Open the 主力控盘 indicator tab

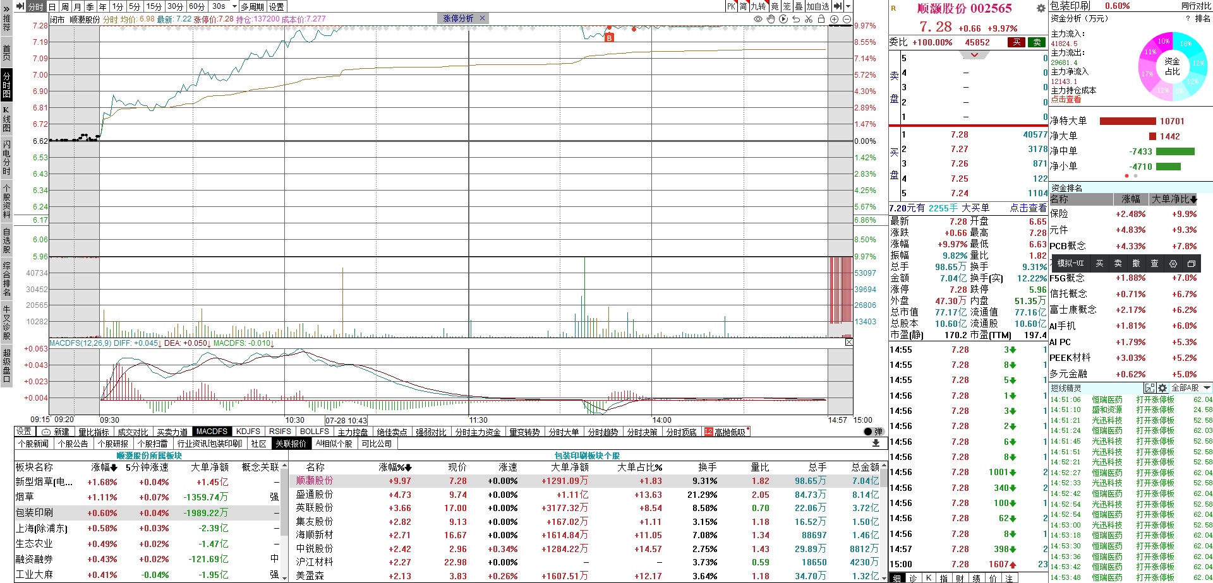tap(353, 432)
